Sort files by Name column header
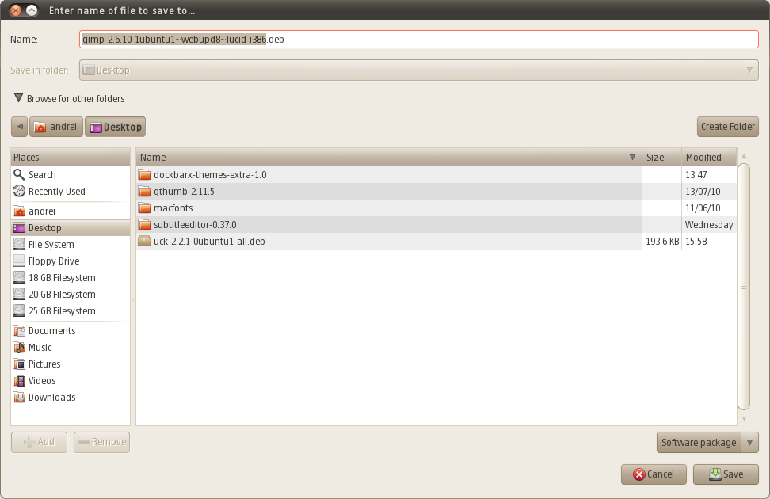 [389, 157]
